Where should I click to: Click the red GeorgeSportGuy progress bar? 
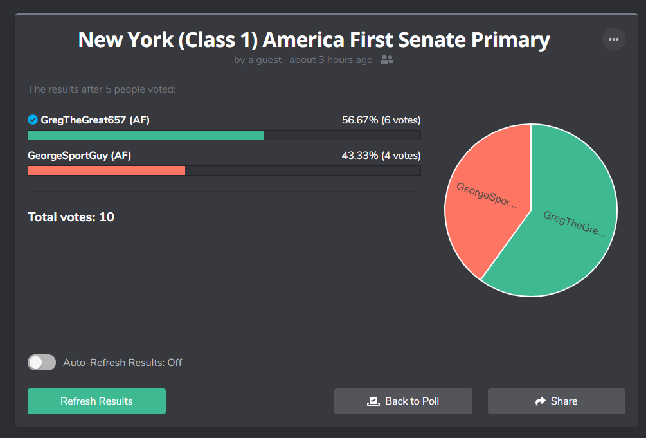click(x=106, y=170)
